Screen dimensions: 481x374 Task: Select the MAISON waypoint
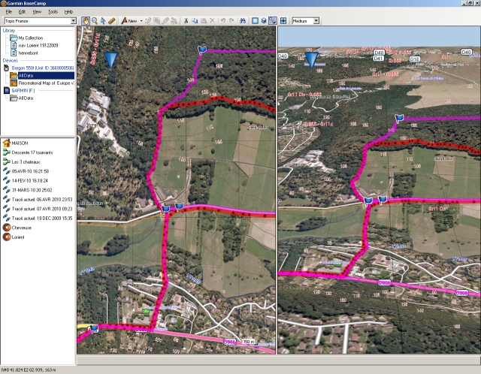pos(20,143)
